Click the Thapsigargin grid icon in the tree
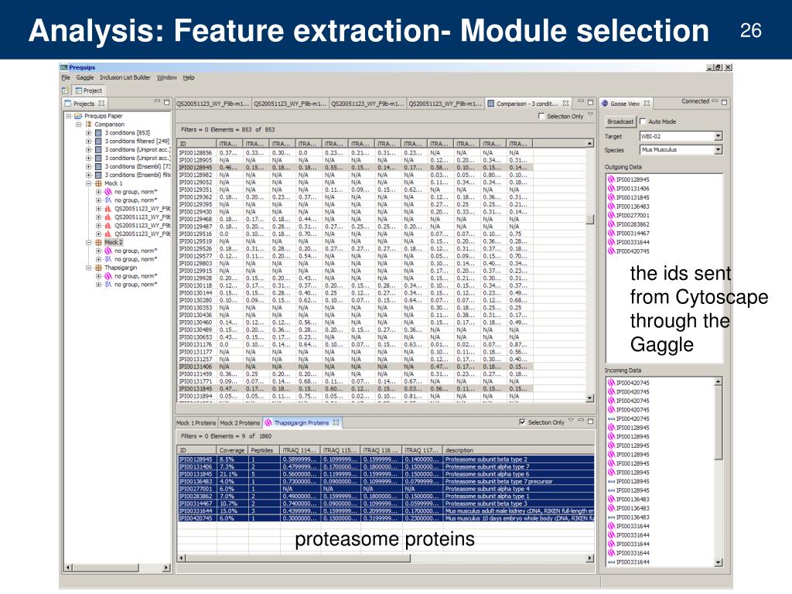This screenshot has width=792, height=594. (98, 268)
